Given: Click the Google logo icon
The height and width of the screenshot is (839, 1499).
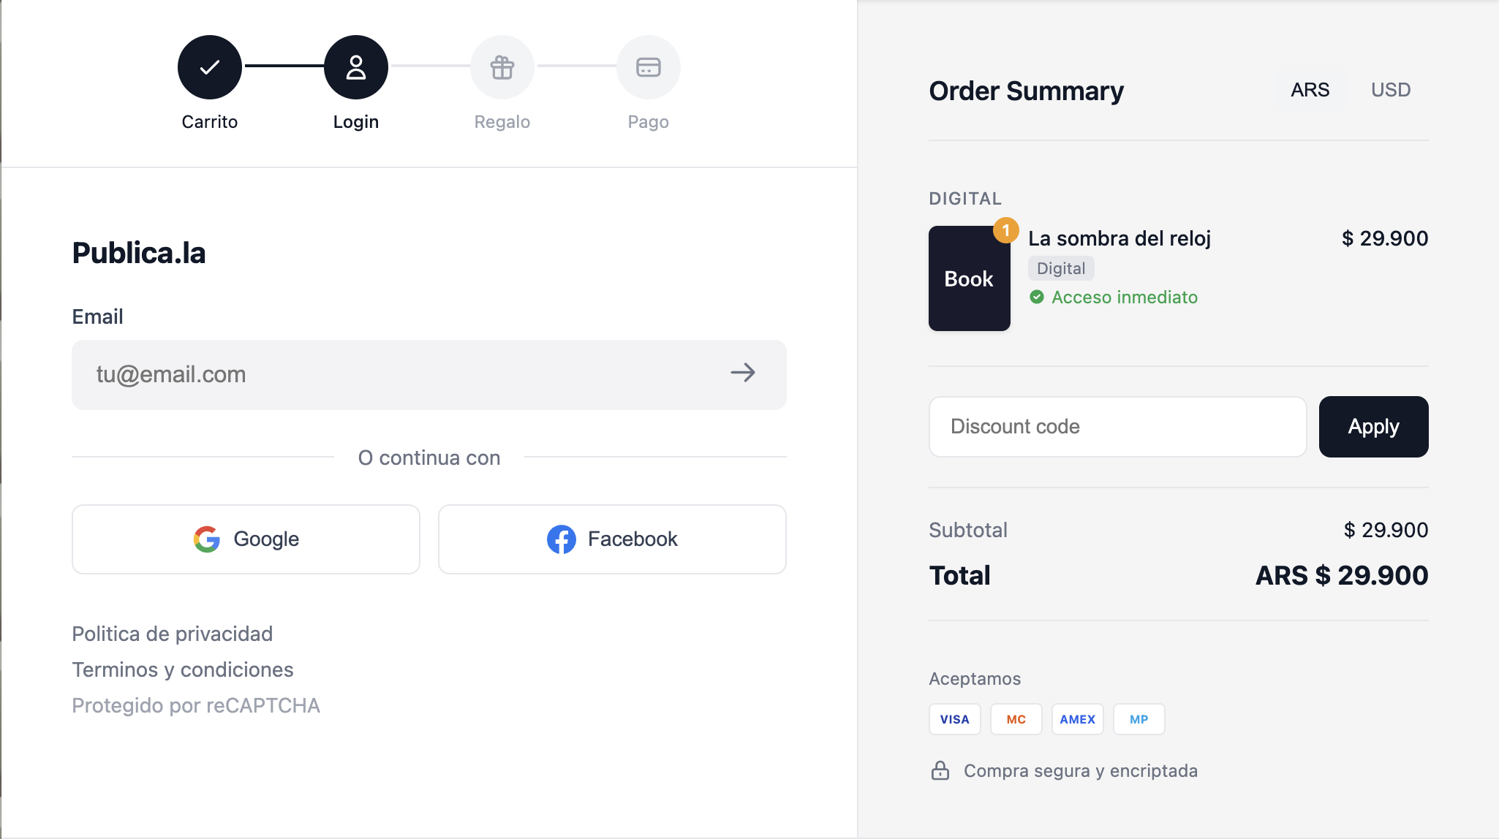Looking at the screenshot, I should (207, 539).
